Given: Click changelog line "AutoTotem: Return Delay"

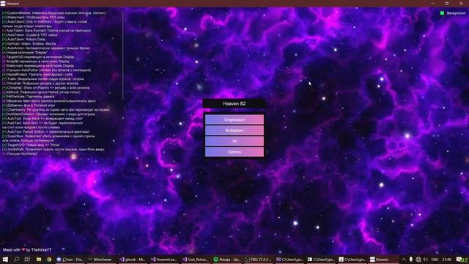Looking at the screenshot, I should pos(24,39).
